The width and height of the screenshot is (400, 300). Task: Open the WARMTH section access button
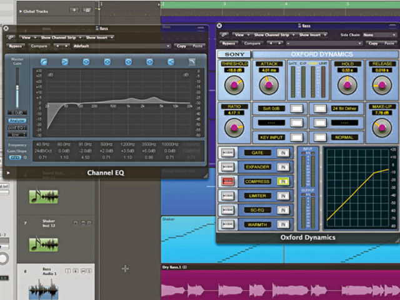click(x=227, y=224)
